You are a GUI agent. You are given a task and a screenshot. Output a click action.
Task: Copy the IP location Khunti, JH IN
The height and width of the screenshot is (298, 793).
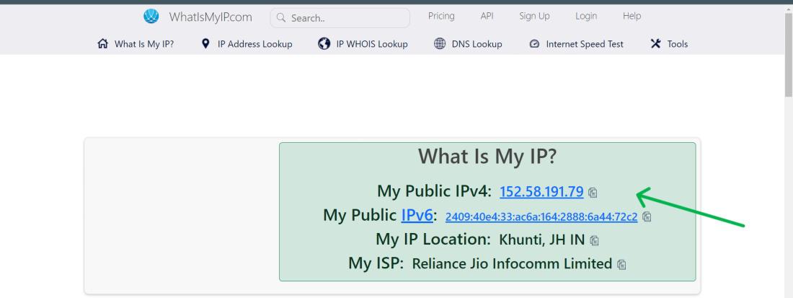click(x=594, y=241)
